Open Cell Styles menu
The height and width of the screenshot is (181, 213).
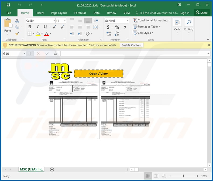143,33
